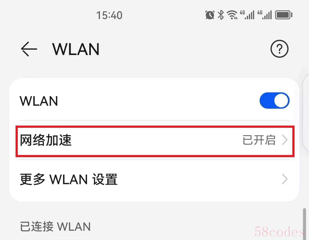
Task: Go back using the left arrow
Action: pyautogui.click(x=29, y=49)
